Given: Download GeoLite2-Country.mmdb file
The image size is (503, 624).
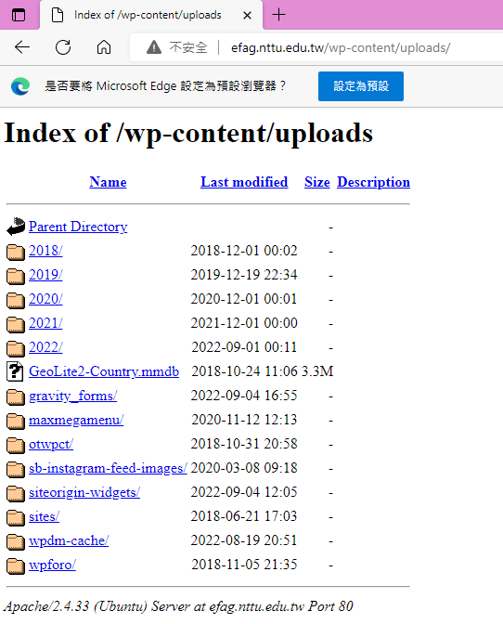Looking at the screenshot, I should point(104,371).
